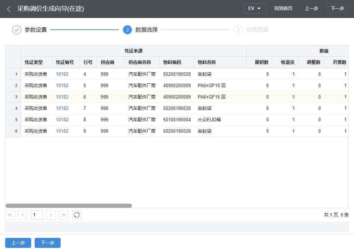354x251 pixels.
Task: Click the 结果查看 step label
Action: 257,30
